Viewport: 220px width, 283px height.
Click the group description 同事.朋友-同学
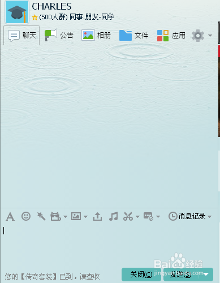point(92,17)
